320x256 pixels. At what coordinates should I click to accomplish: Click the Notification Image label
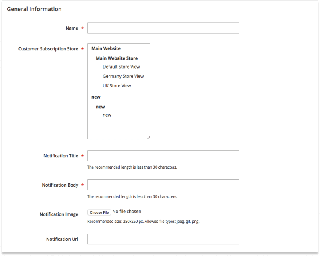tap(59, 214)
